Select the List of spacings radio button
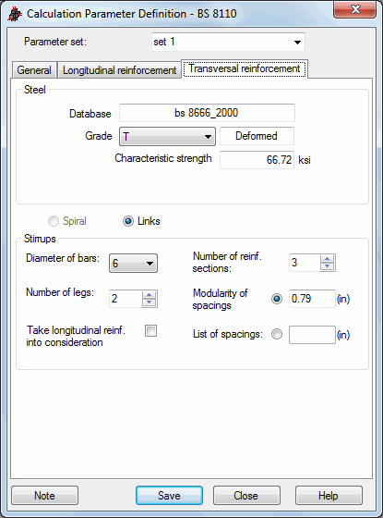This screenshot has height=518, width=383. click(x=277, y=334)
